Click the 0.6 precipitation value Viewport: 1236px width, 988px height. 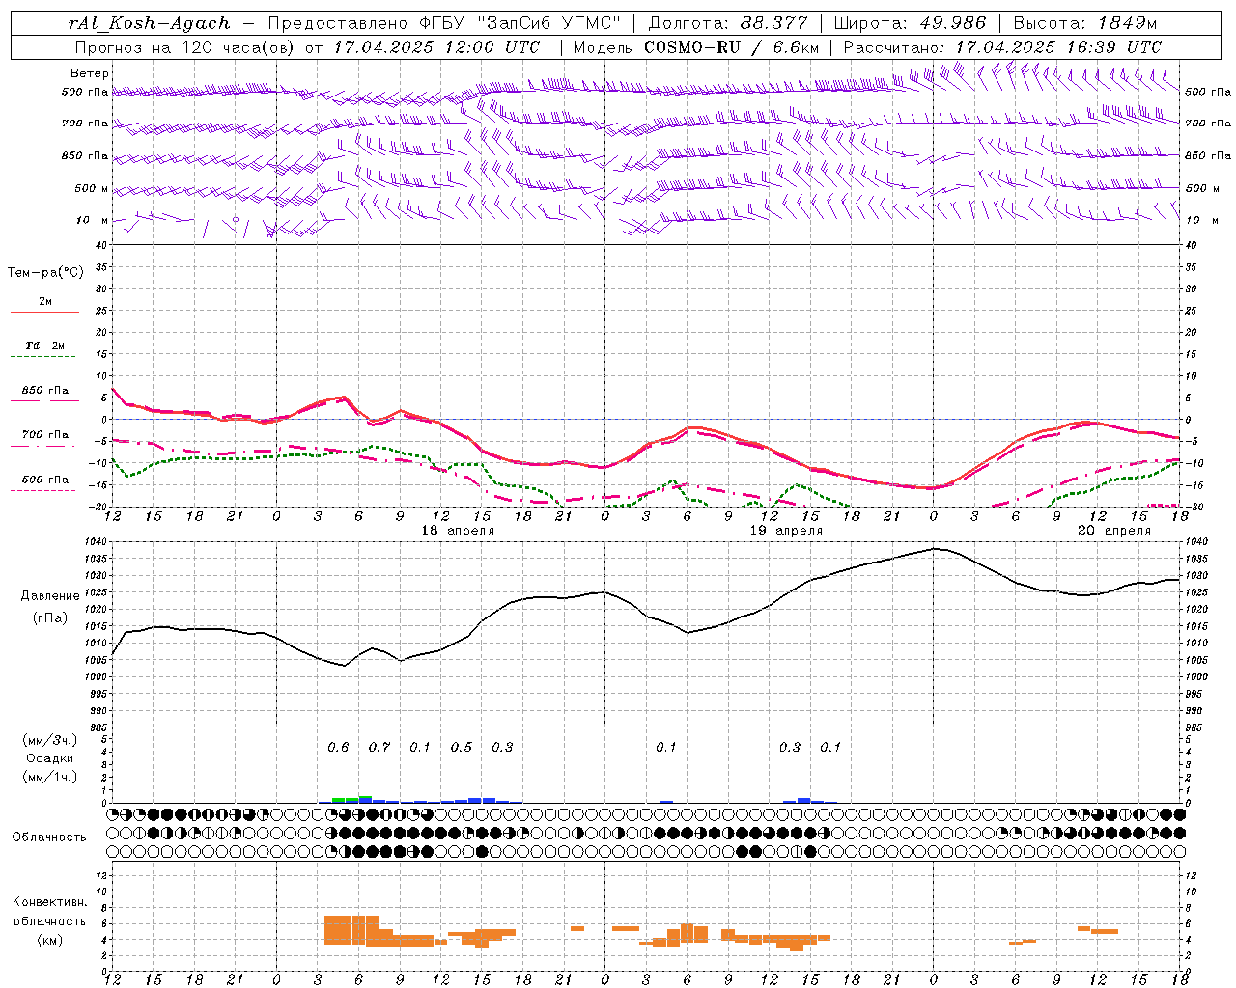tap(338, 748)
